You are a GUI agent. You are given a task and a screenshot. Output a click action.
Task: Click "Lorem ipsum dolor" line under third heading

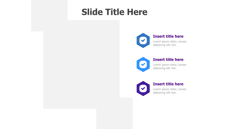(x=170, y=89)
